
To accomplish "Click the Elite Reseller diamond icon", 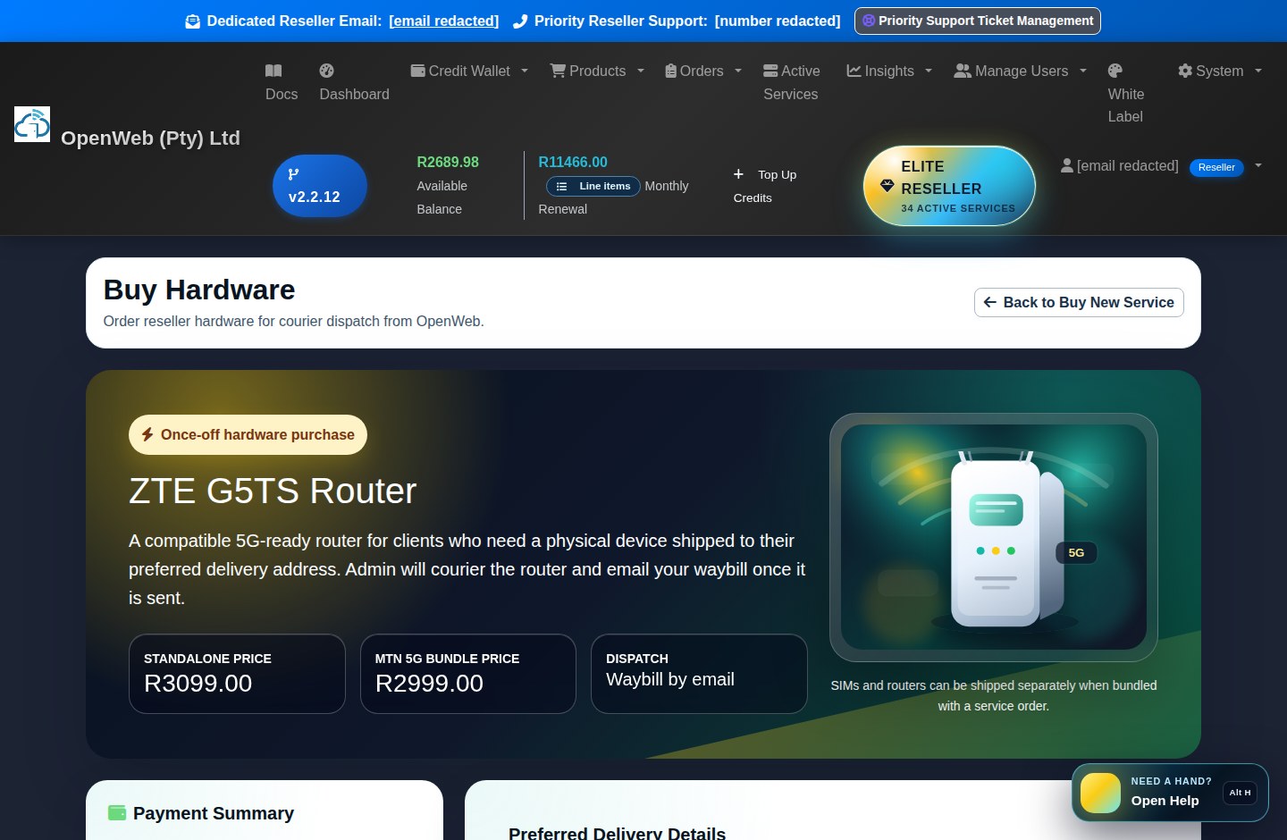I will click(x=887, y=186).
